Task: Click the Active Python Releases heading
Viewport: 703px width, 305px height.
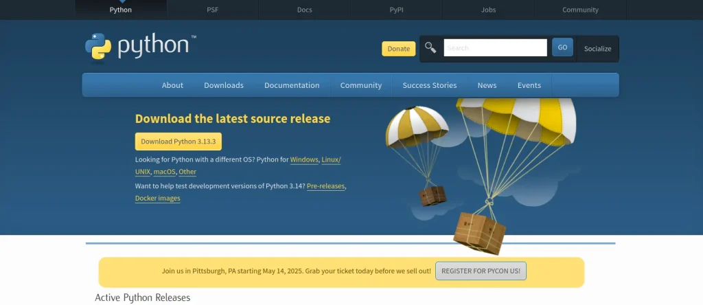Action: tap(143, 297)
